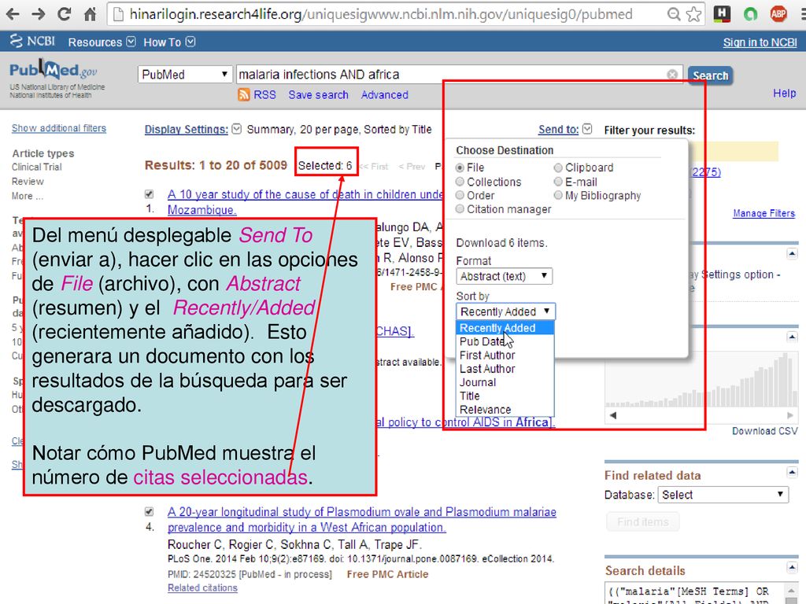The image size is (806, 604).
Task: Expand the Resources menu
Action: [102, 42]
